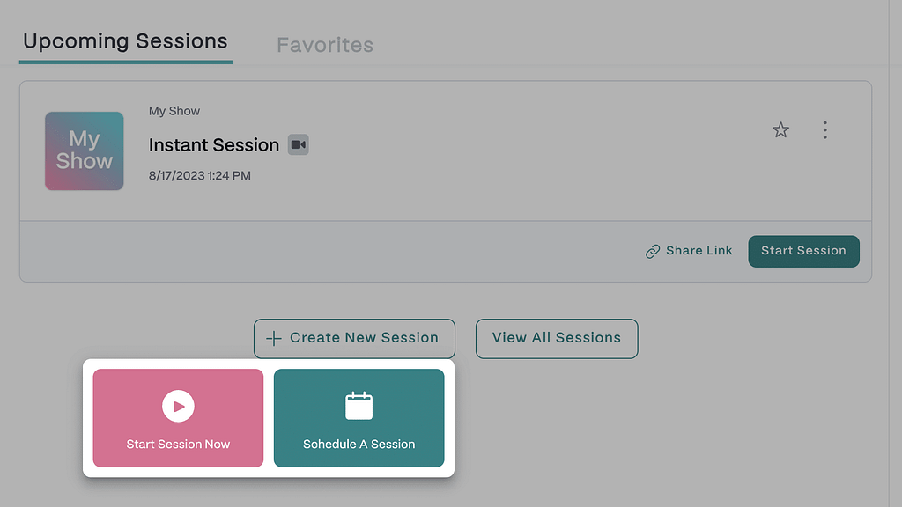Switch to the Favorites tab
902x507 pixels.
[x=325, y=45]
